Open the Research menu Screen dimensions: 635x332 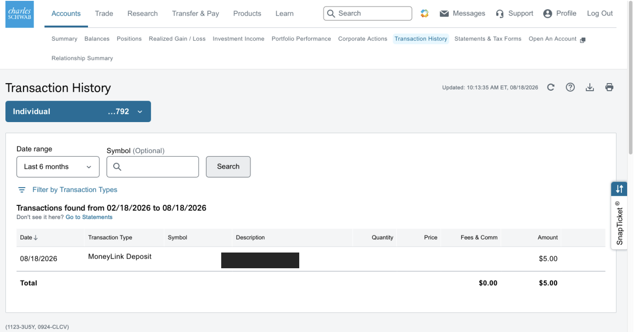tap(142, 14)
